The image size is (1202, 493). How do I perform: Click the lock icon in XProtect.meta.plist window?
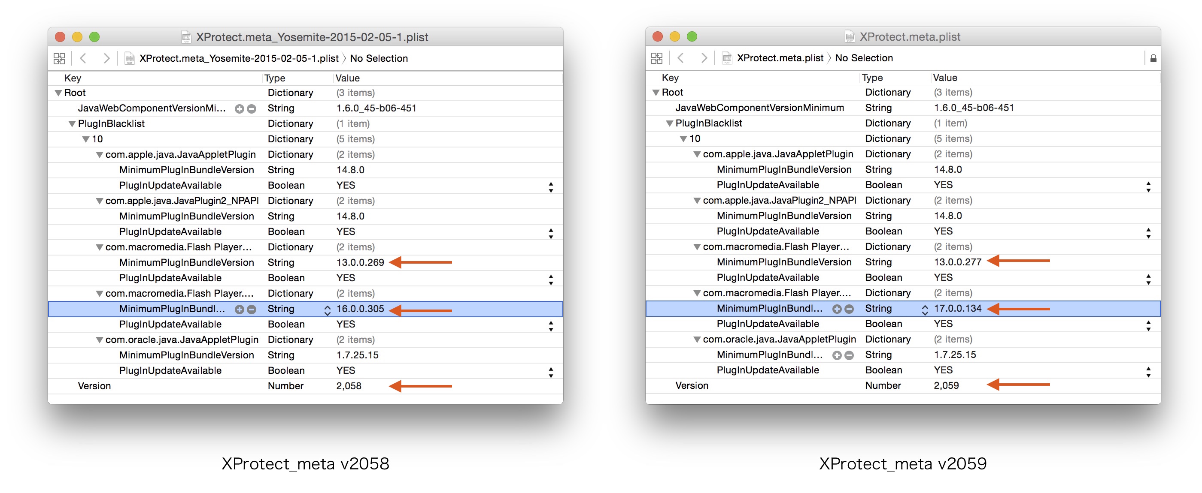1153,58
